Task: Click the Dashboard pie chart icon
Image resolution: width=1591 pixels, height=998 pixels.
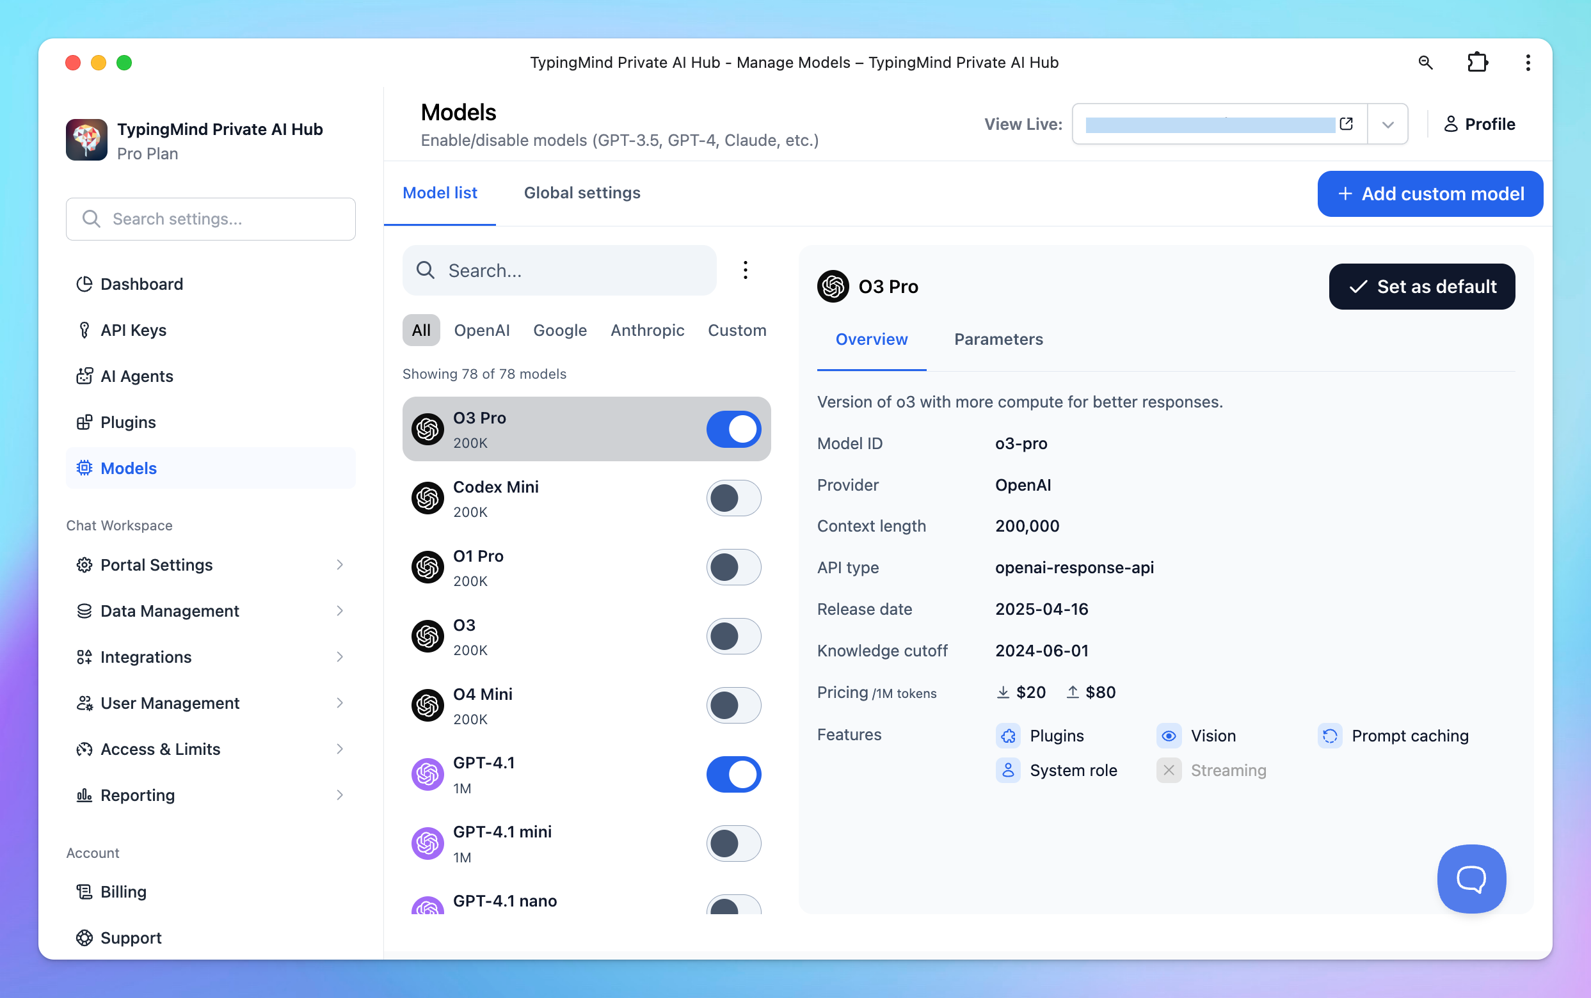Action: (x=84, y=284)
